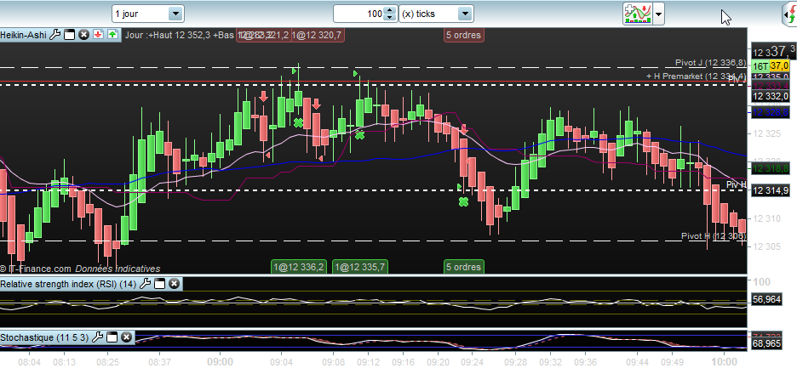Viewport: 797px width, 368px height.
Task: Click red down-arrow icon beside Heikin-Ashi
Action: (x=99, y=35)
